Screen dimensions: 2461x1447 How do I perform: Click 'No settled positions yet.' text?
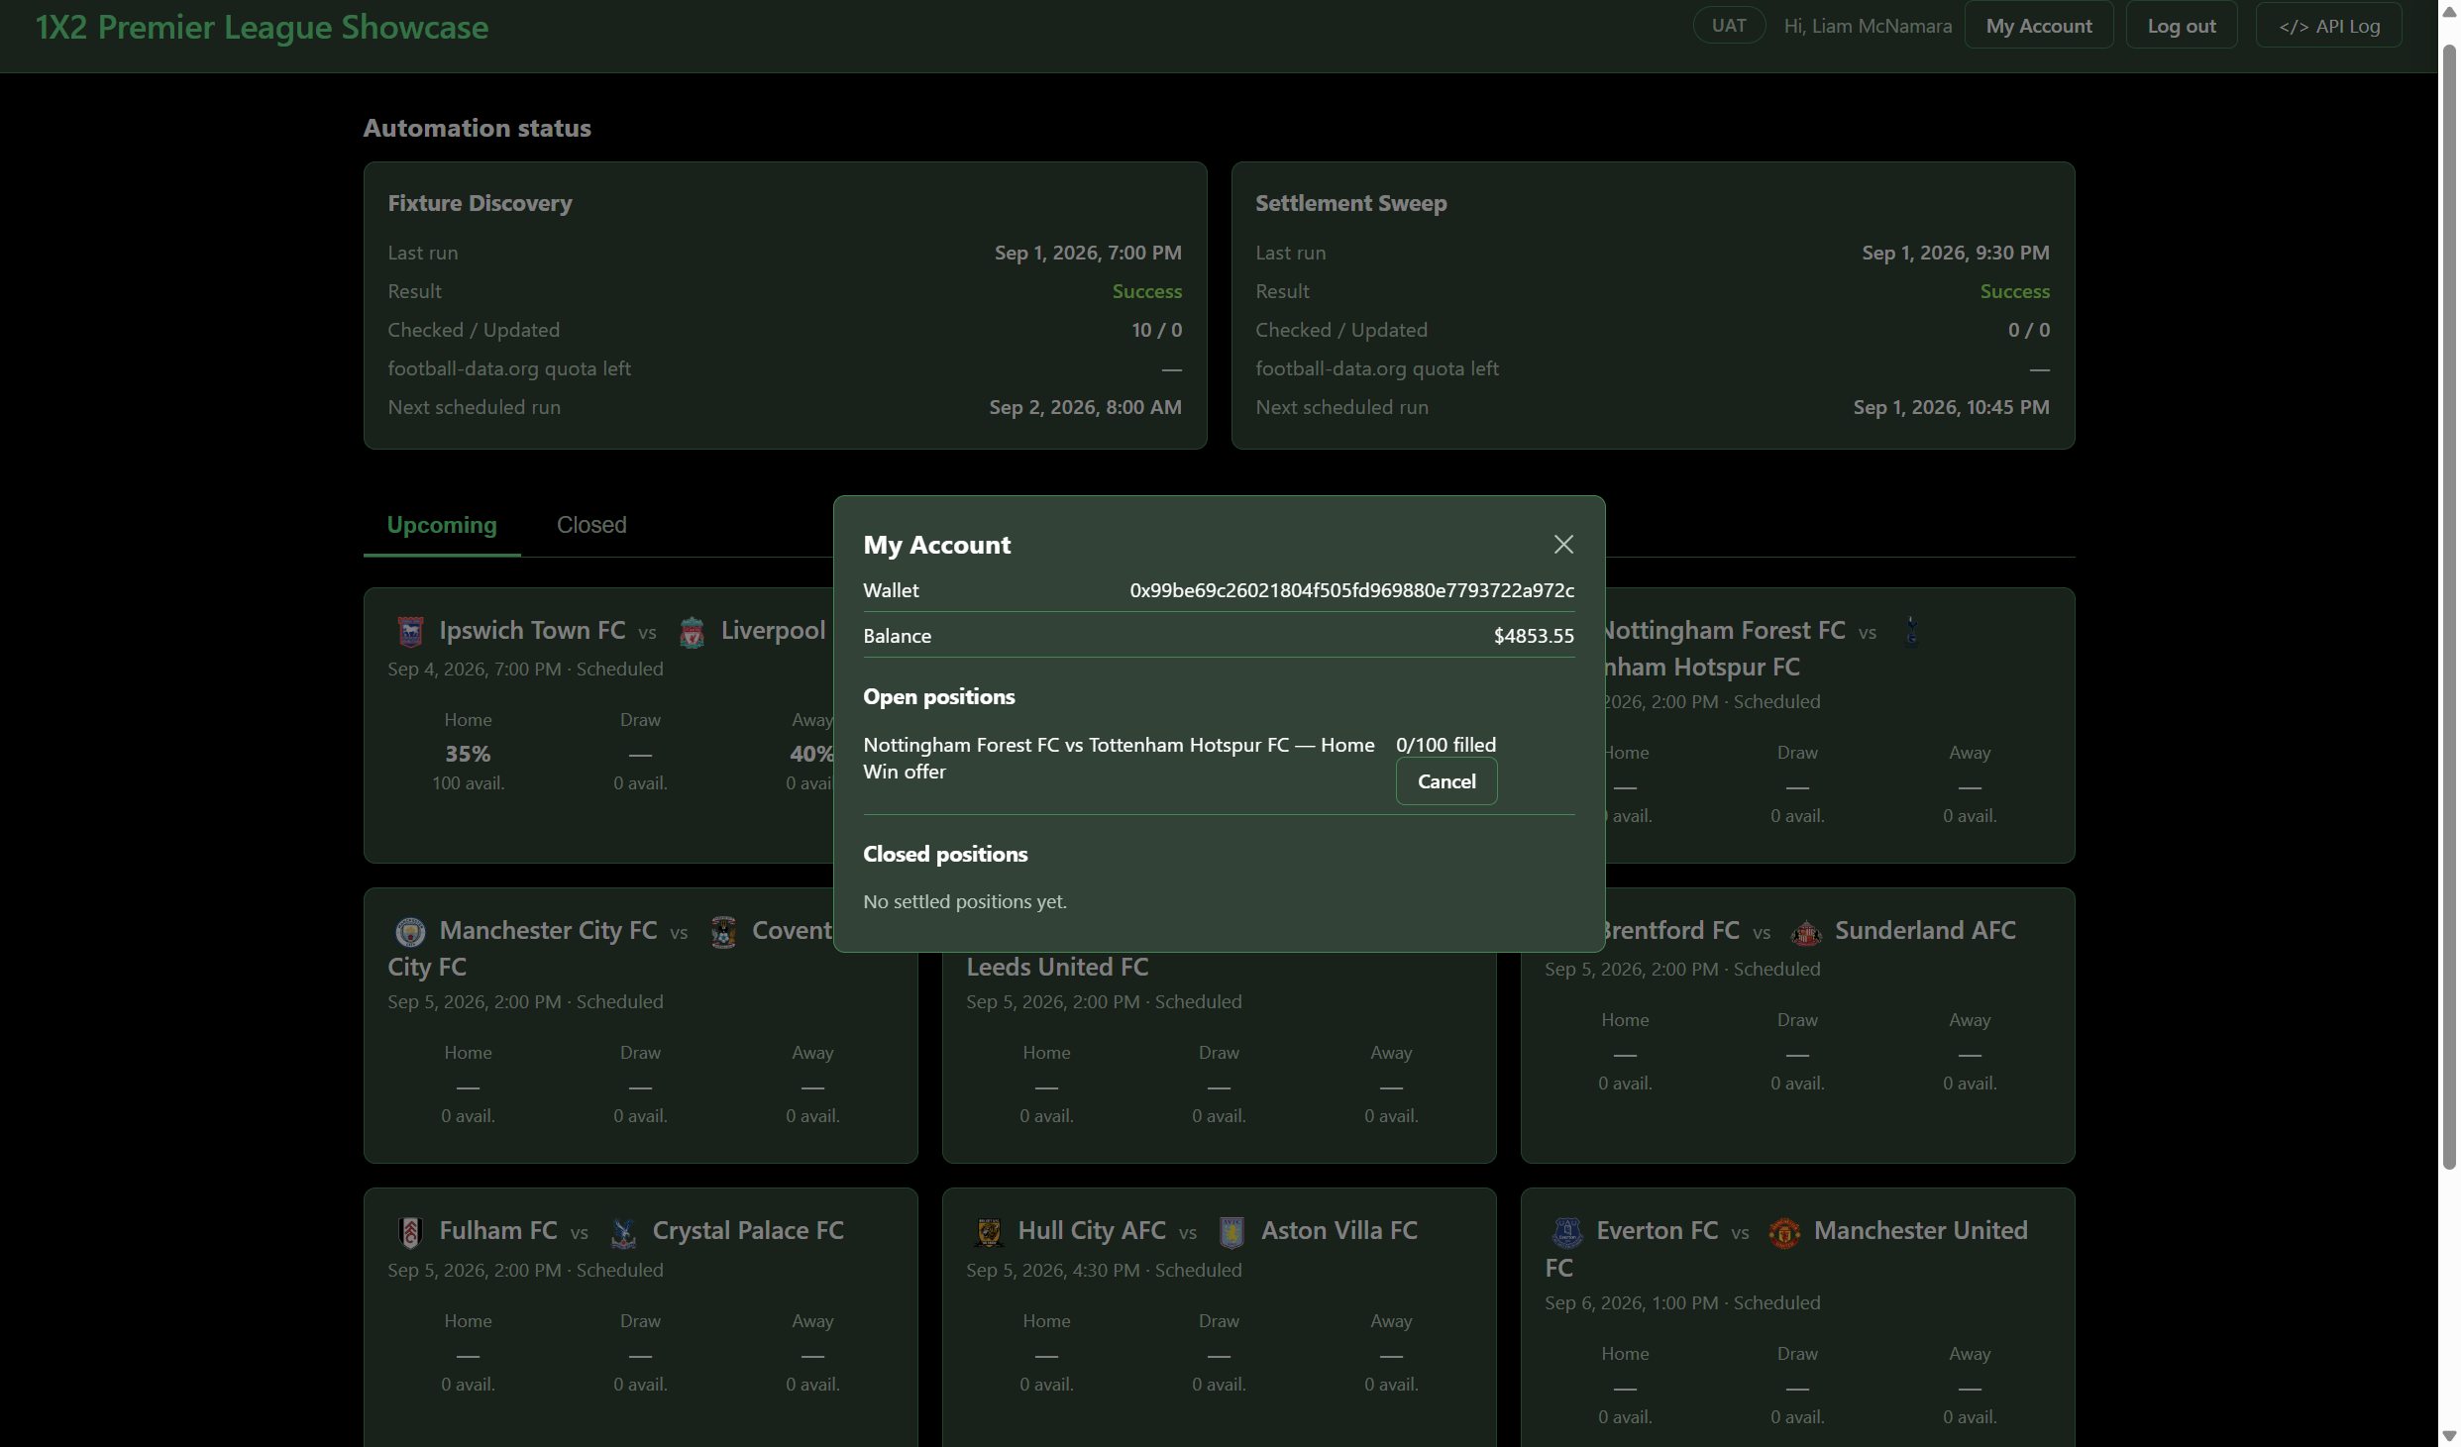coord(965,901)
